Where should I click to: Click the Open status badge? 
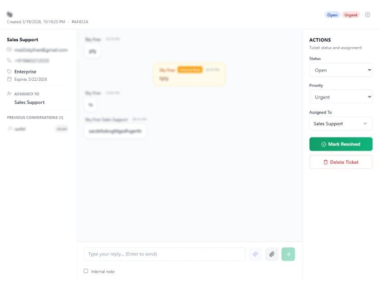pyautogui.click(x=332, y=15)
